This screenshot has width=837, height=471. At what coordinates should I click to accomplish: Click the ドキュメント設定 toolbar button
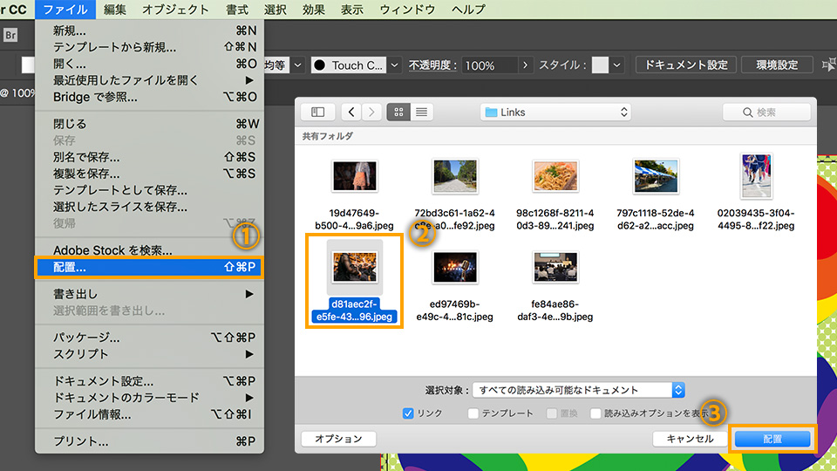point(686,65)
